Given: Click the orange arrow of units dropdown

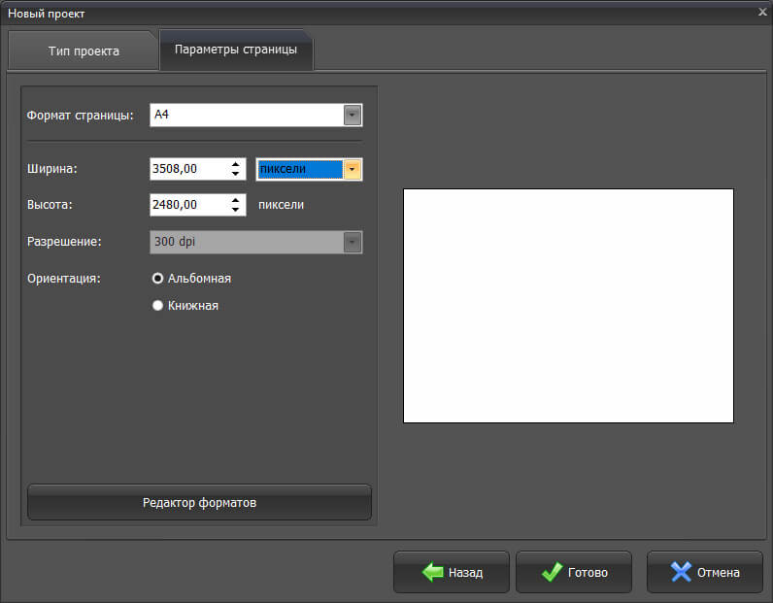Looking at the screenshot, I should click(352, 169).
